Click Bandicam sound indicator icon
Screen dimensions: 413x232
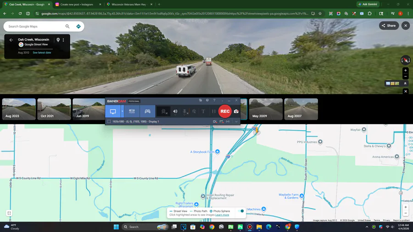[228, 122]
